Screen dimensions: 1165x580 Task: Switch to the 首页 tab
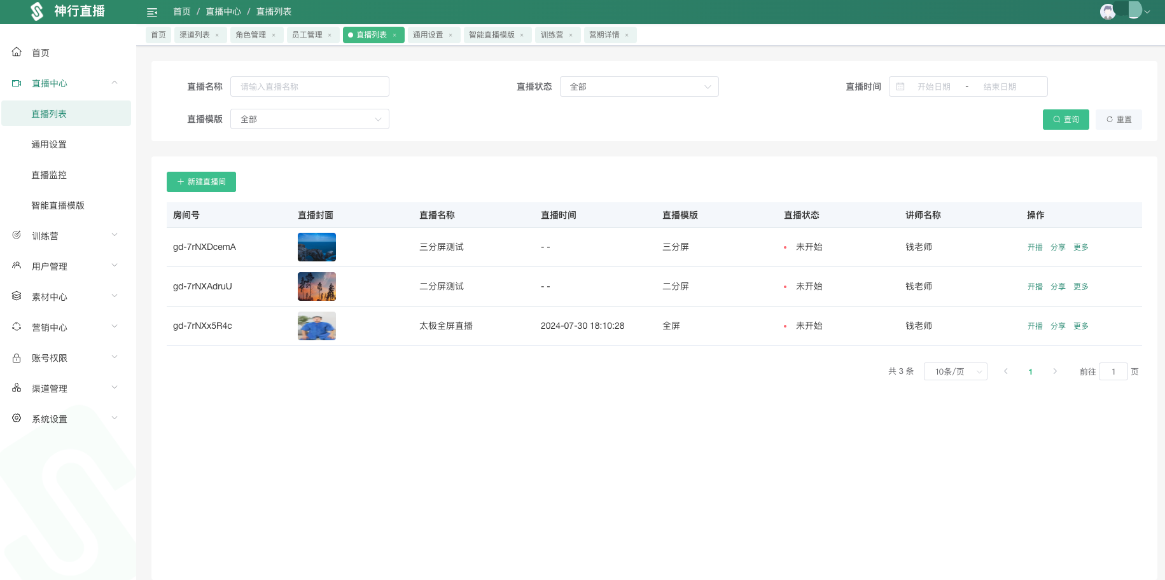click(x=158, y=35)
